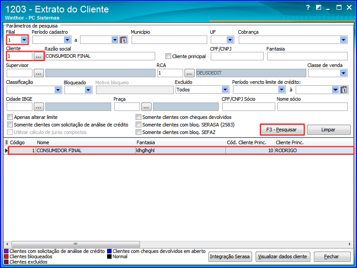The height and width of the screenshot is (268, 357).
Task: Click Integração Serasa button
Action: (x=230, y=256)
